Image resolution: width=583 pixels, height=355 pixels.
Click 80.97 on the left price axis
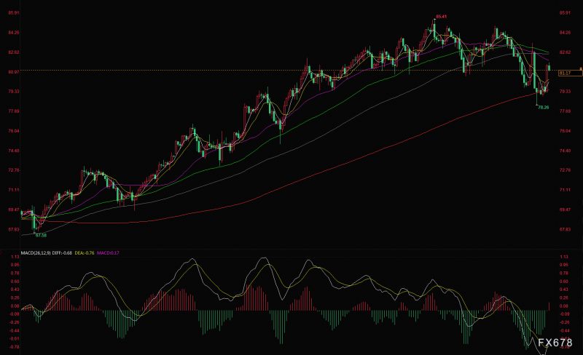click(14, 72)
